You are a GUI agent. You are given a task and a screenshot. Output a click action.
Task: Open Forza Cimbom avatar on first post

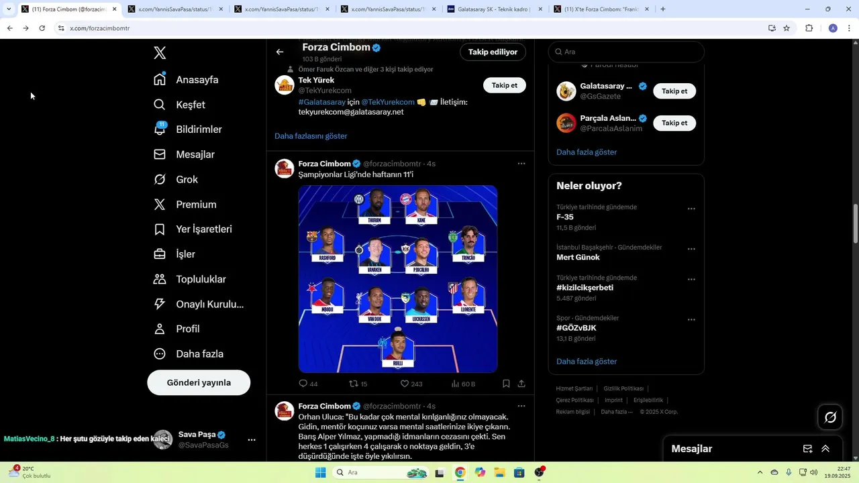285,168
